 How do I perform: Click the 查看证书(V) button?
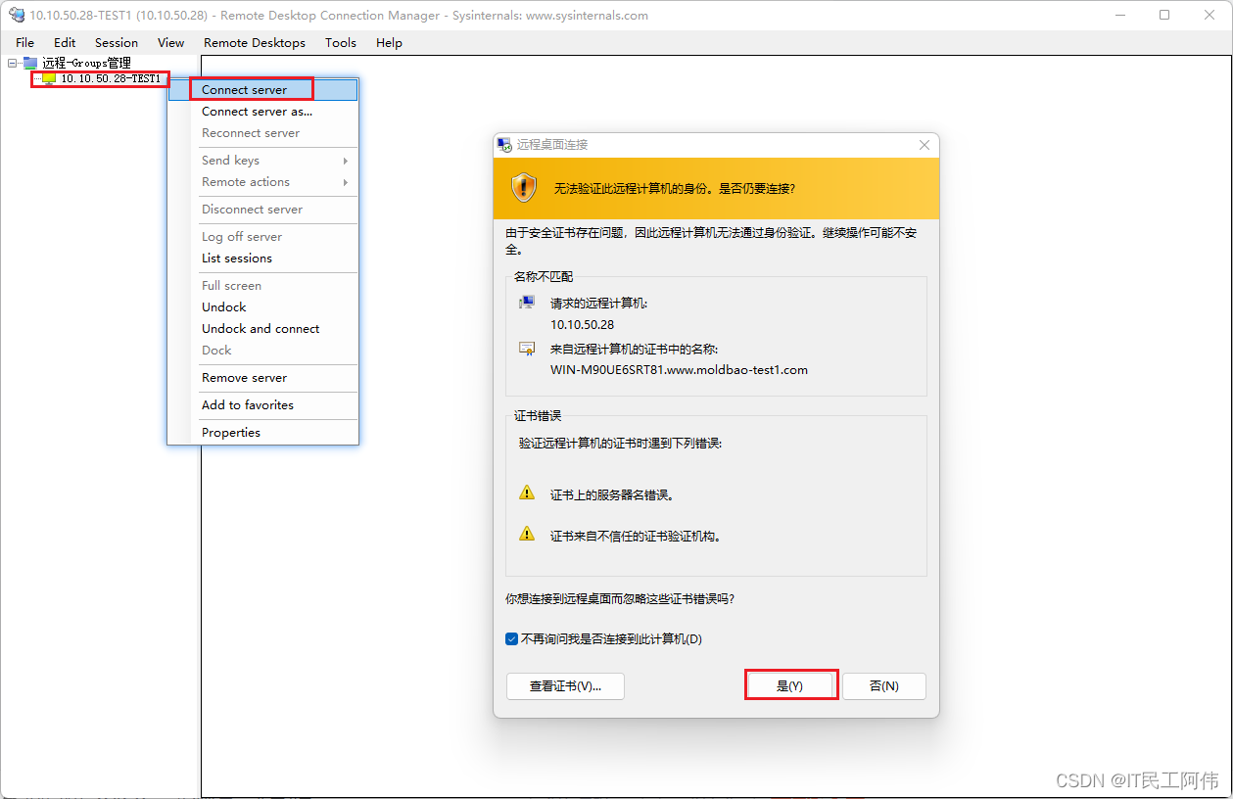[565, 685]
